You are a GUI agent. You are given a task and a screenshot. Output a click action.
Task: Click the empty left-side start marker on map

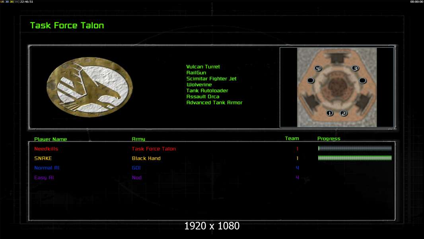pyautogui.click(x=311, y=80)
